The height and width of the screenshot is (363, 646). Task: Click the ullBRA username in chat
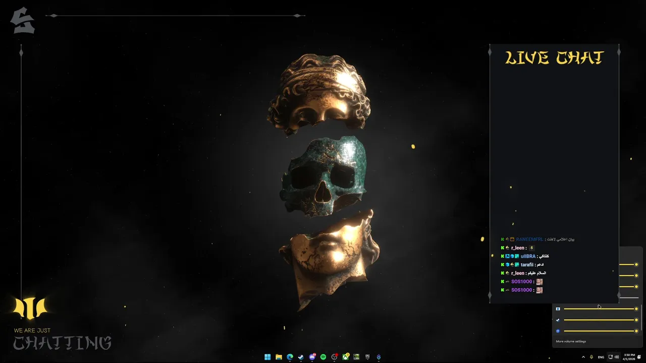528,256
